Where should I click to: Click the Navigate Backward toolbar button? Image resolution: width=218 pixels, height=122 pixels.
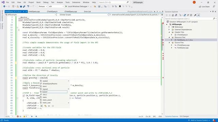(x=4, y=6)
